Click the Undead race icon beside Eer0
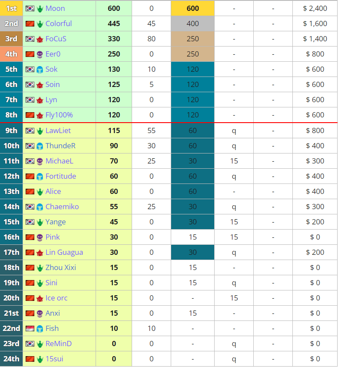338x367 pixels. [40, 54]
